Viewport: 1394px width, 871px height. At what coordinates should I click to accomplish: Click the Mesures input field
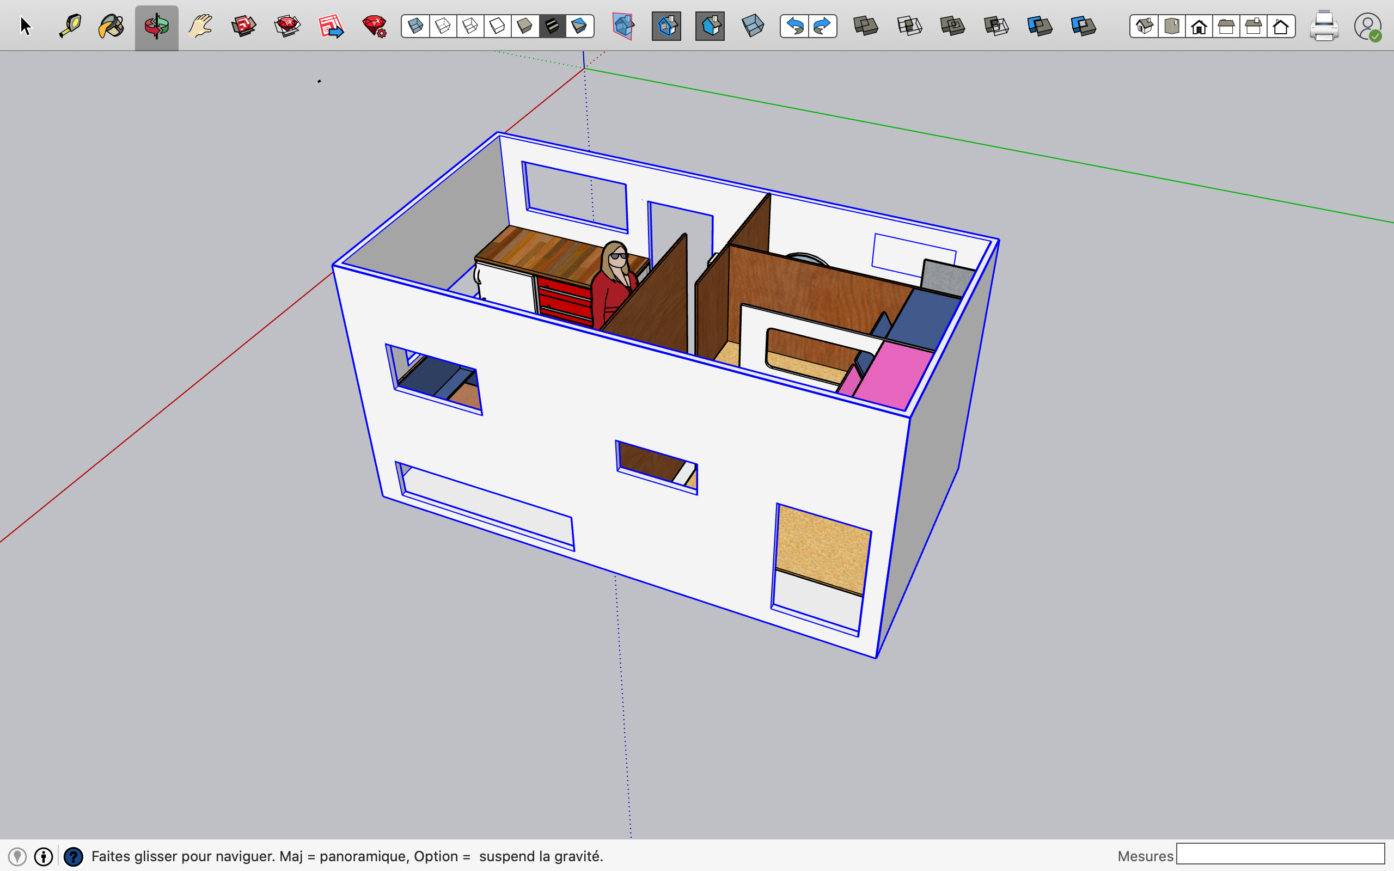click(x=1280, y=854)
